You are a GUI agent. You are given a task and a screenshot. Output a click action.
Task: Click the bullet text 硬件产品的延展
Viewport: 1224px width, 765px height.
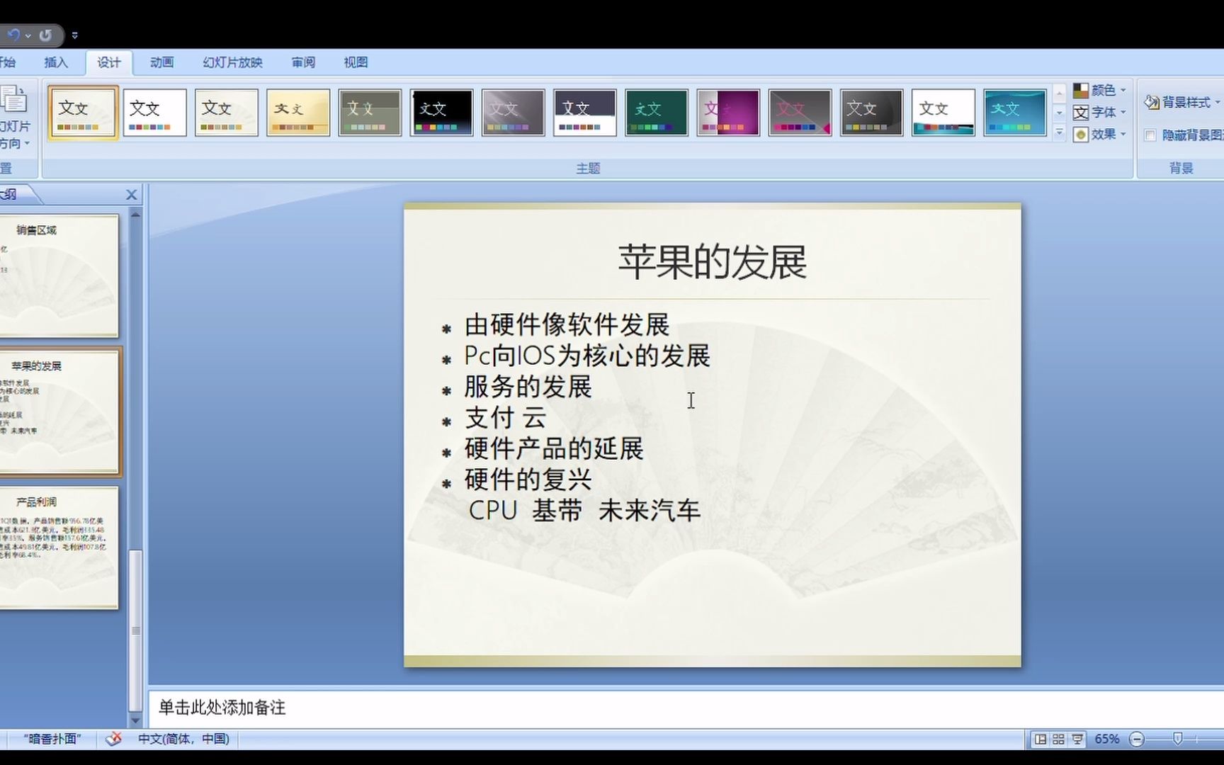554,449
